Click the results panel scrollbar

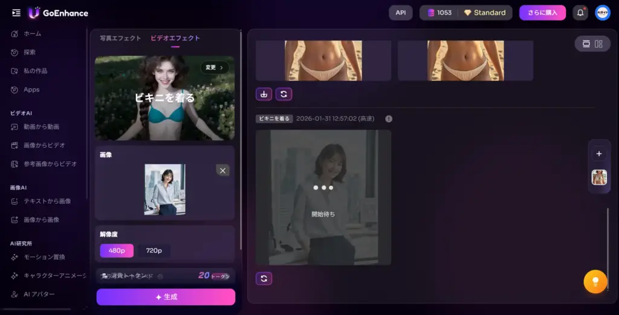[608, 248]
